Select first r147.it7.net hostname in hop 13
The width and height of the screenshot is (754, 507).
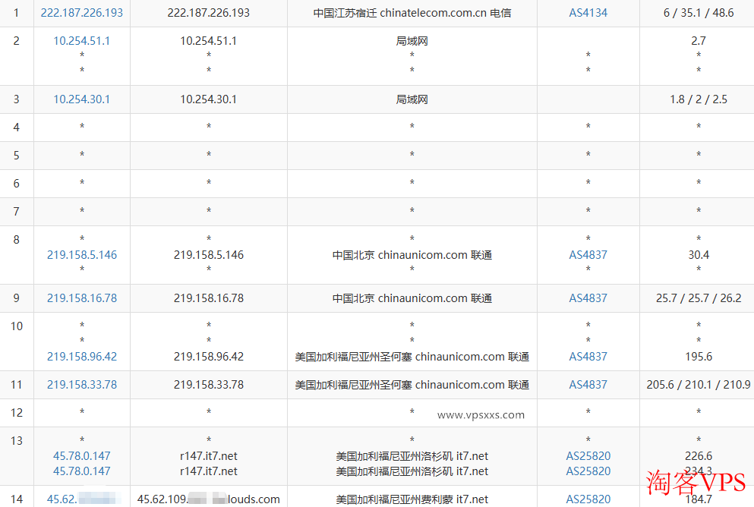(209, 456)
